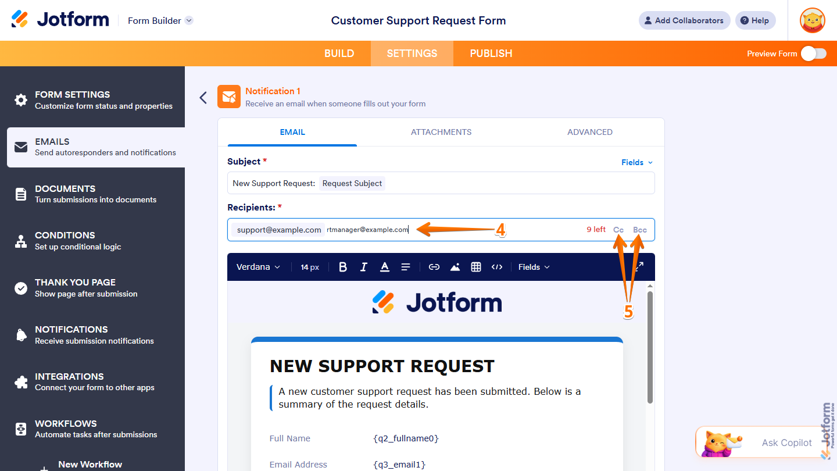This screenshot has height=471, width=837.
Task: Open the Thank You Page checkmark icon
Action: pyautogui.click(x=21, y=288)
